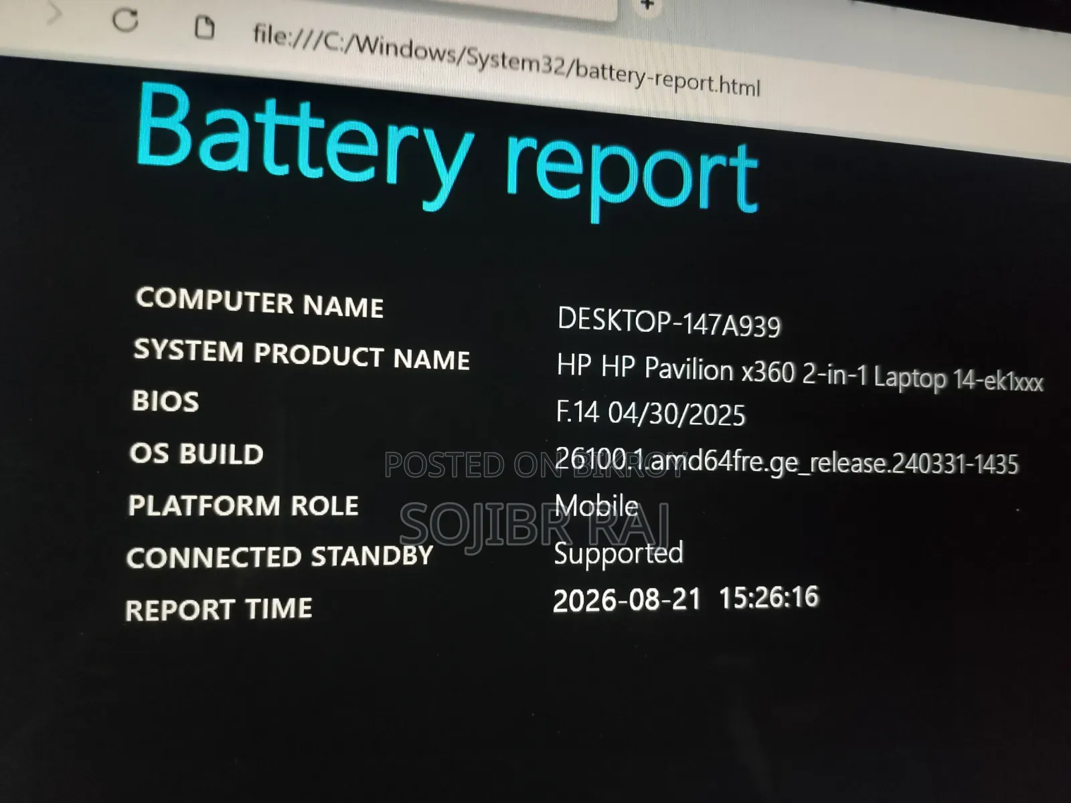The height and width of the screenshot is (803, 1071).
Task: Click the "Battery report" heading
Action: coord(447,151)
